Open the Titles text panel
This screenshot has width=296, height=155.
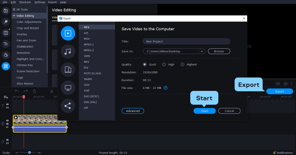6,44
